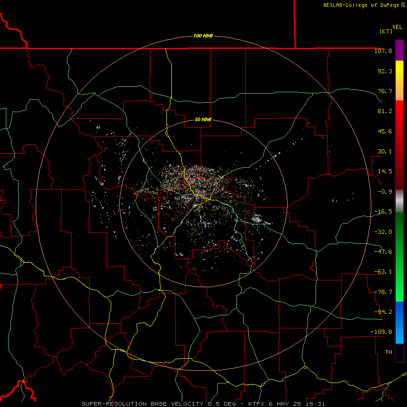Click the 107.8 legend value
Image resolution: width=407 pixels, height=407 pixels.
tap(383, 51)
